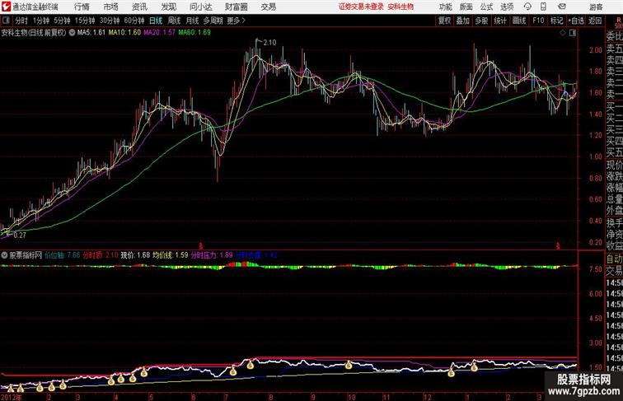
Task: Switch to 5分钟 period tab
Action: click(62, 21)
